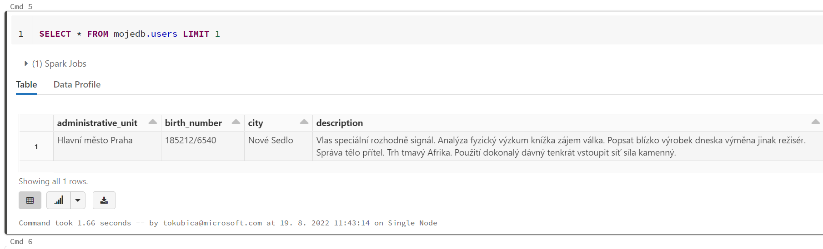Select the Hlavní město Praha cell
The image size is (823, 249).
(x=95, y=141)
